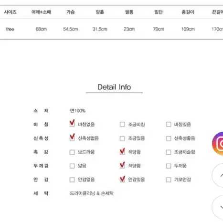Check the 조금비침 checkbox
223x223 pixels.
(x=122, y=124)
